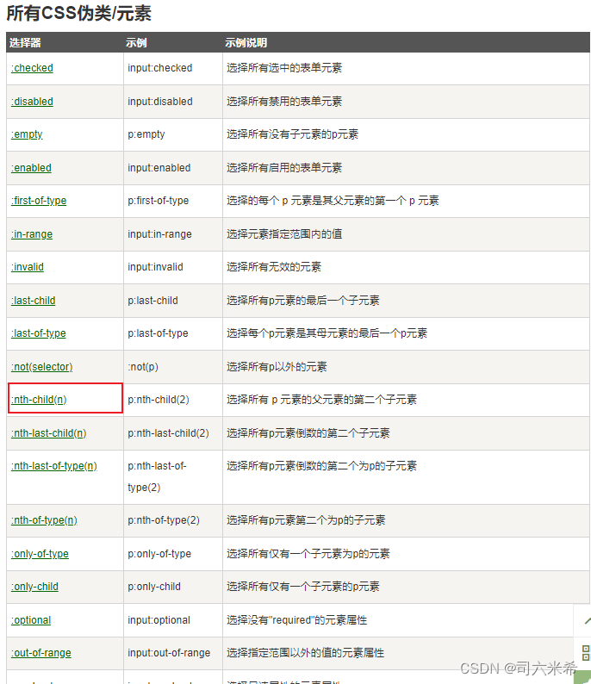Open the :nth-last-of-type(n) selector link

pyautogui.click(x=54, y=466)
